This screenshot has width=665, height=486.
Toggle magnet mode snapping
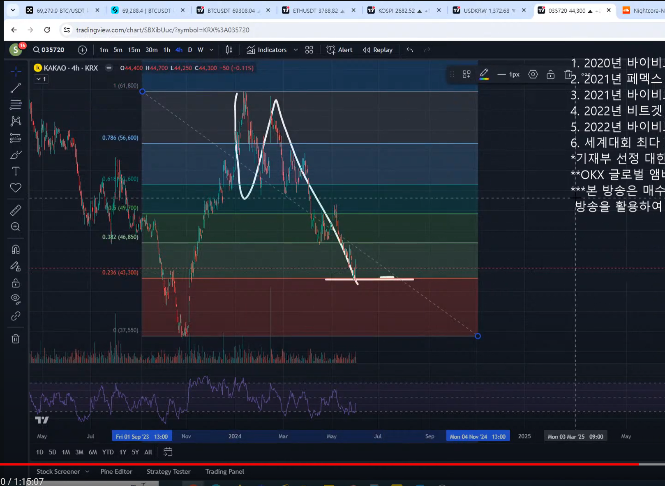[16, 249]
